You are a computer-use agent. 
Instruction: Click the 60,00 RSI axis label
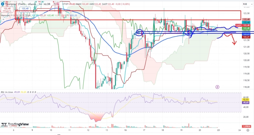pyautogui.click(x=246, y=97)
